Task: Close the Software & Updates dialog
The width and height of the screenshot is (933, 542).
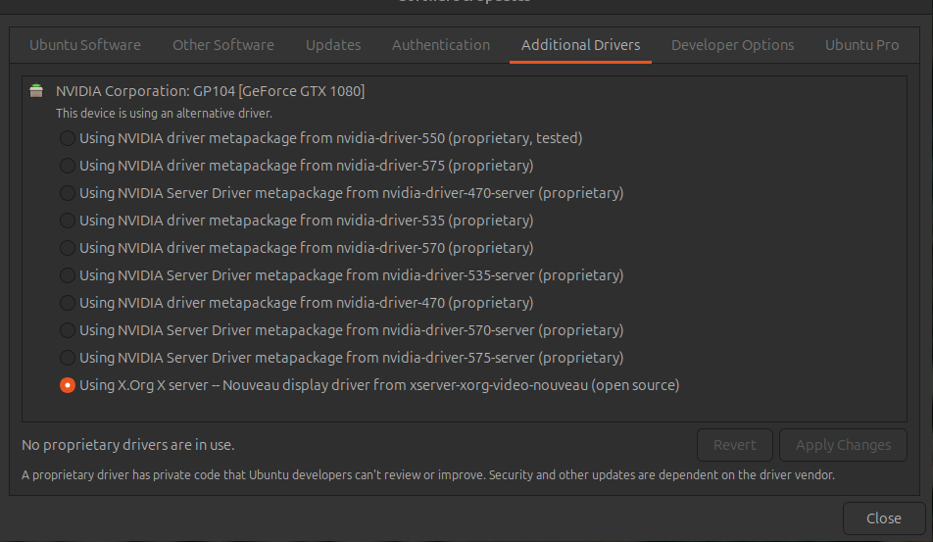Action: (x=883, y=518)
